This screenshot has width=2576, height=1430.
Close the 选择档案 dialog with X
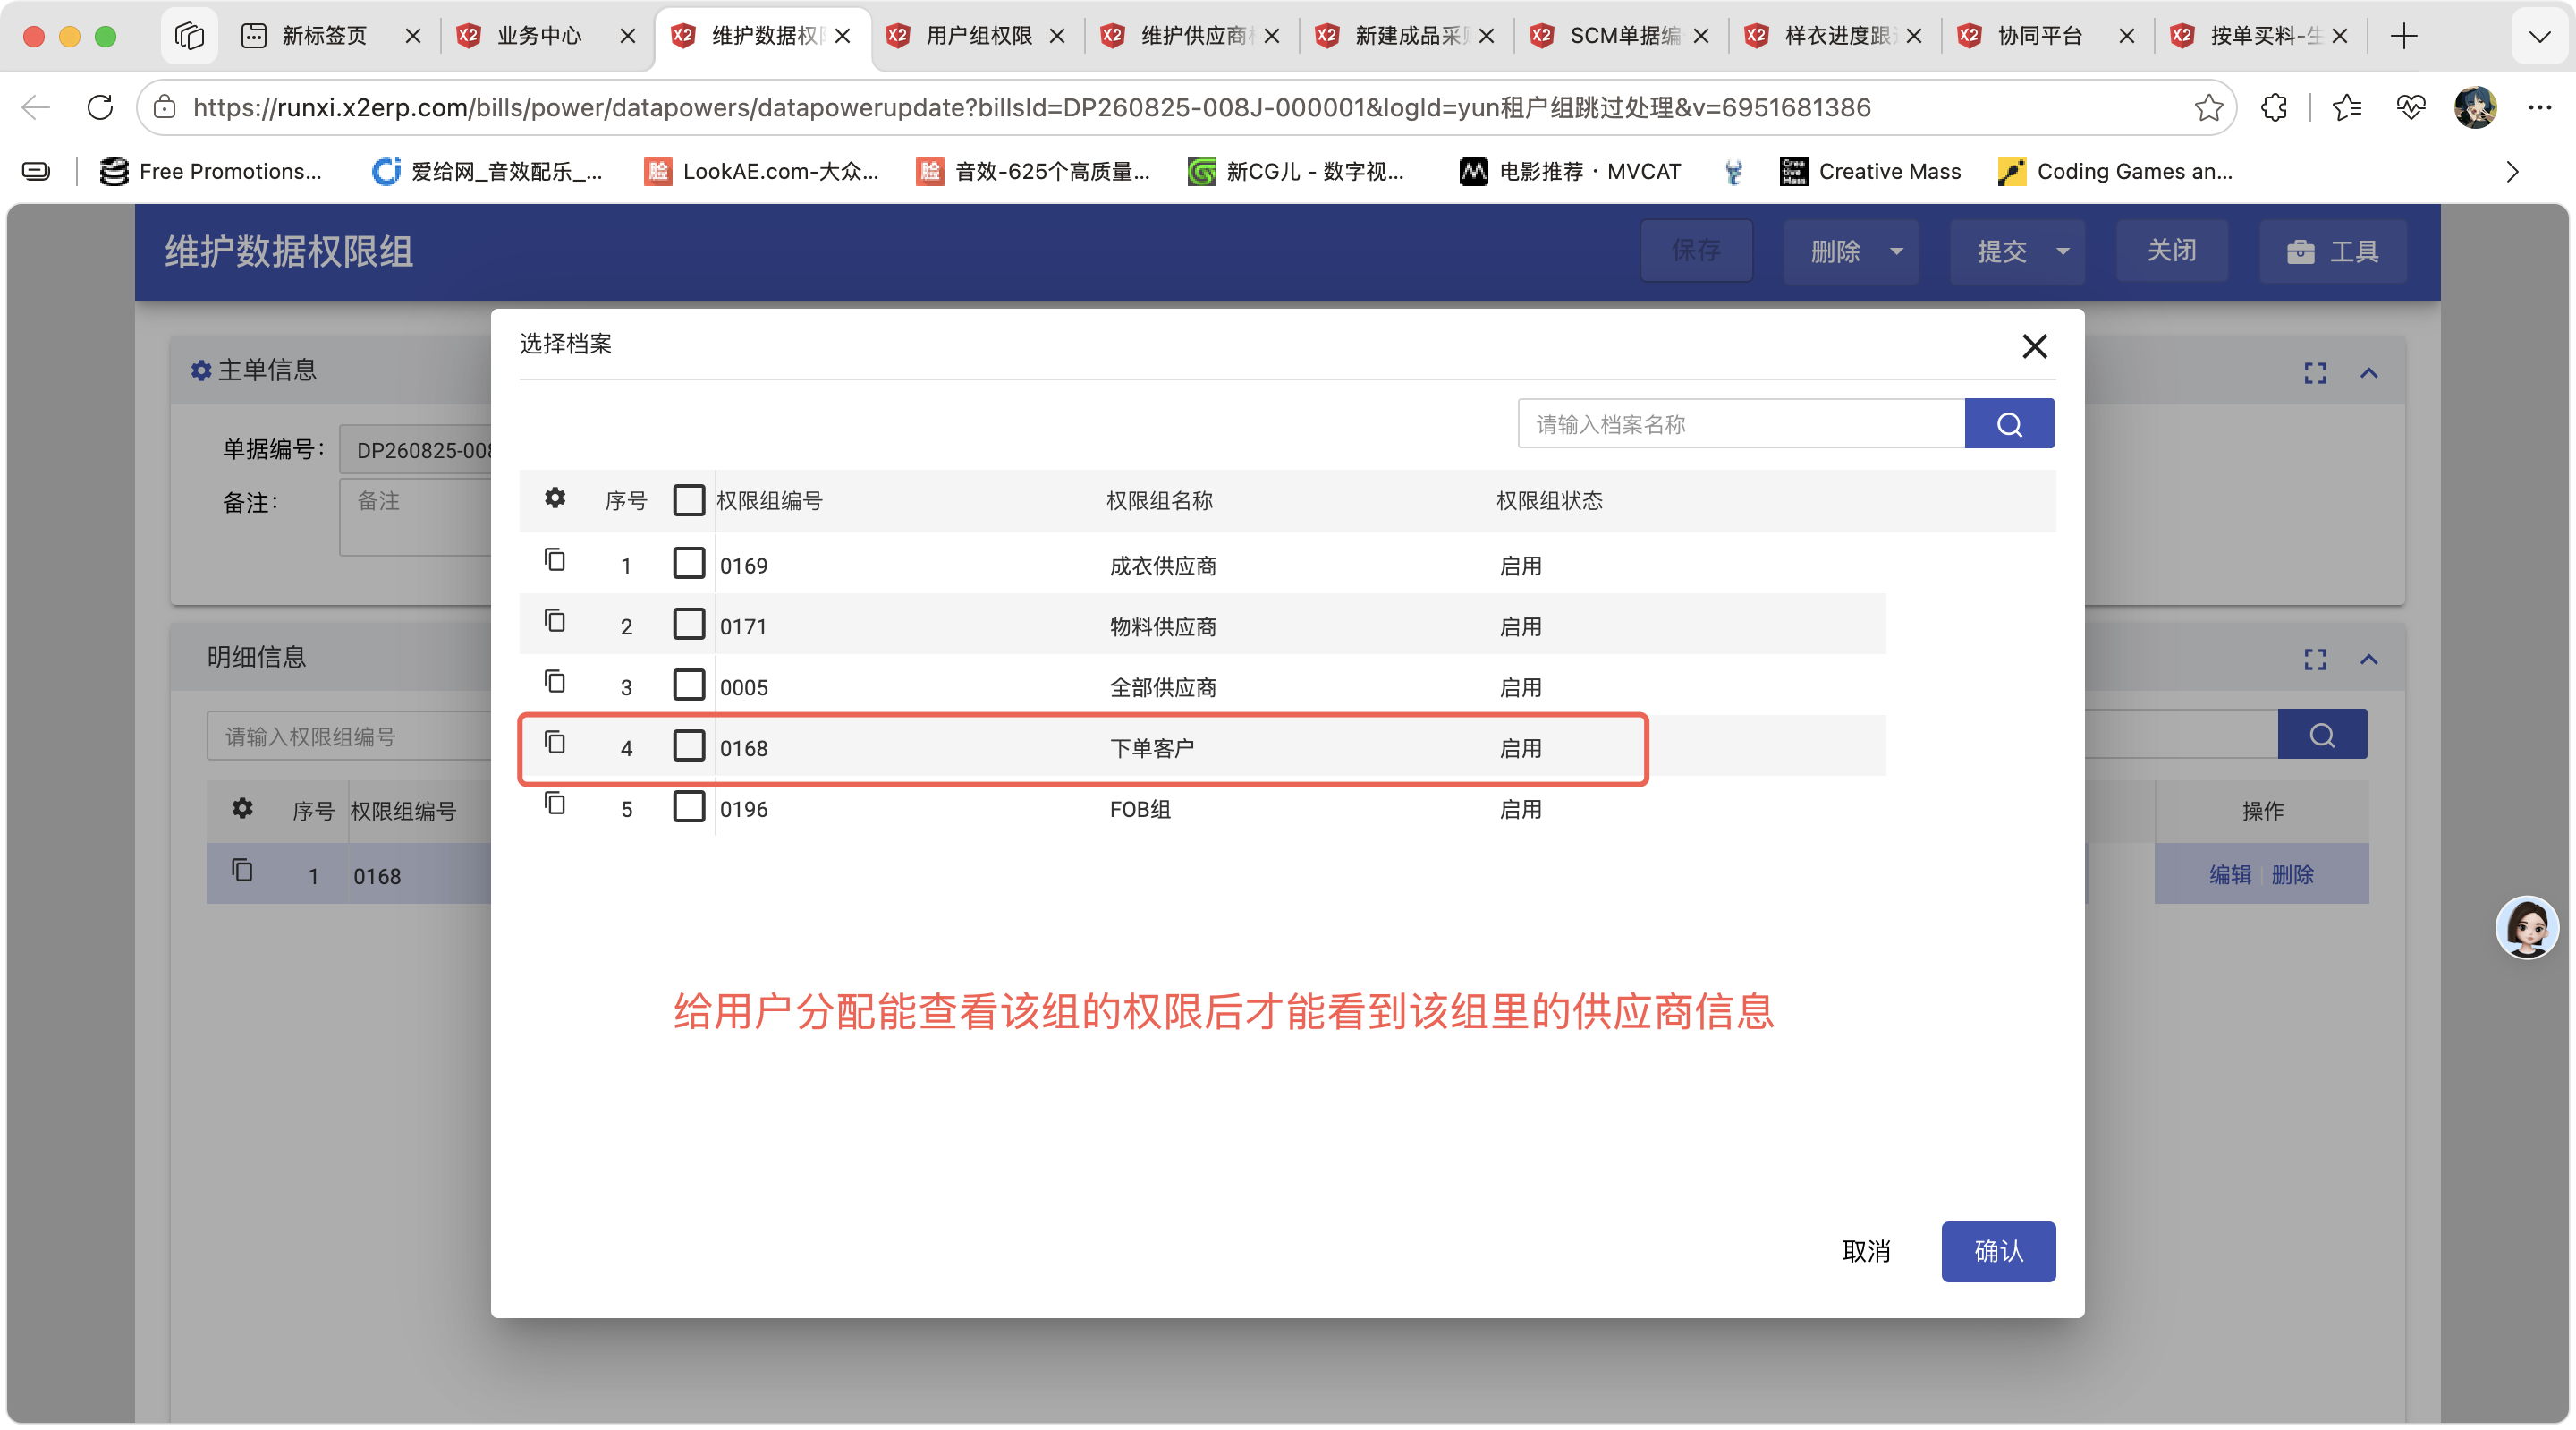(2034, 346)
